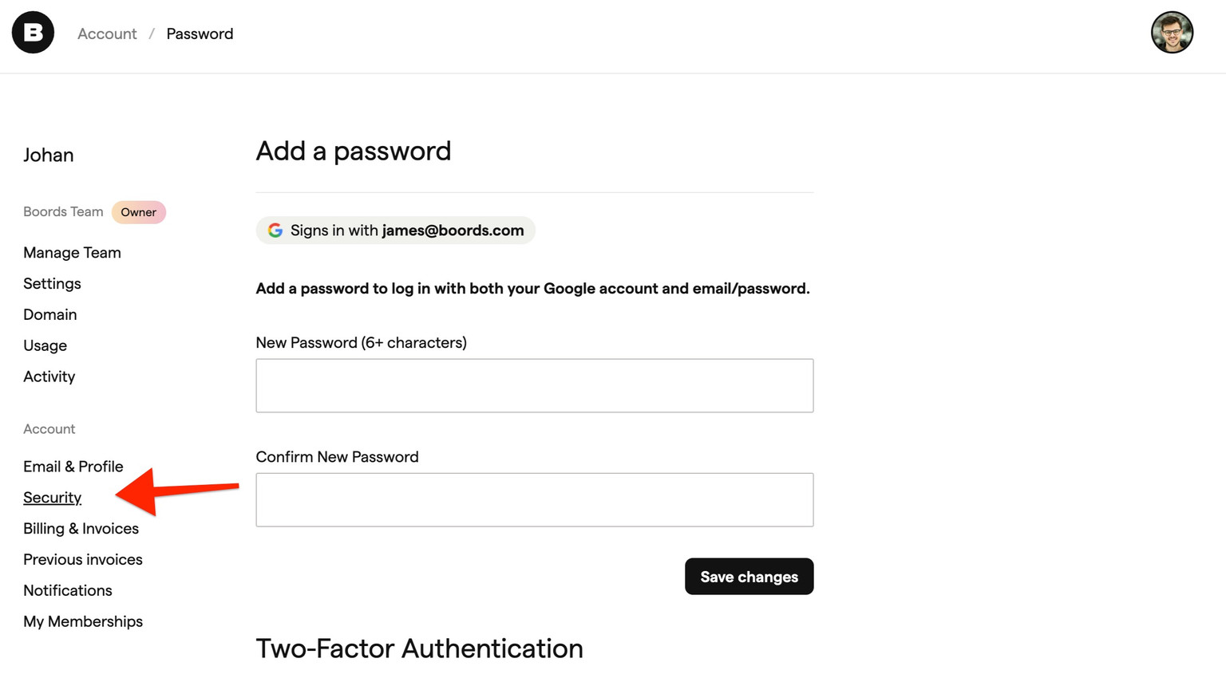View Previous invoices
The width and height of the screenshot is (1226, 674).
82,559
